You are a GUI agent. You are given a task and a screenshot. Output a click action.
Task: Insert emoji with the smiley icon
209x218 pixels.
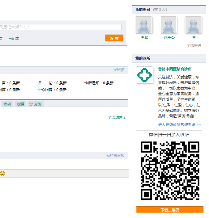pyautogui.click(x=2, y=174)
